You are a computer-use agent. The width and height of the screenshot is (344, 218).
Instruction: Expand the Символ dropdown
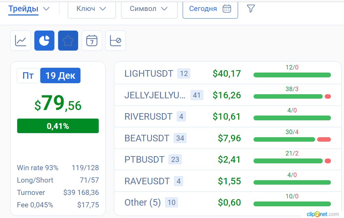click(149, 9)
